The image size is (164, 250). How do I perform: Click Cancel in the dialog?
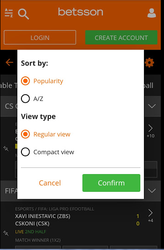click(50, 183)
